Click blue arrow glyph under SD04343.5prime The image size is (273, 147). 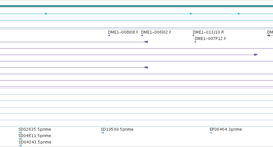[20, 145]
